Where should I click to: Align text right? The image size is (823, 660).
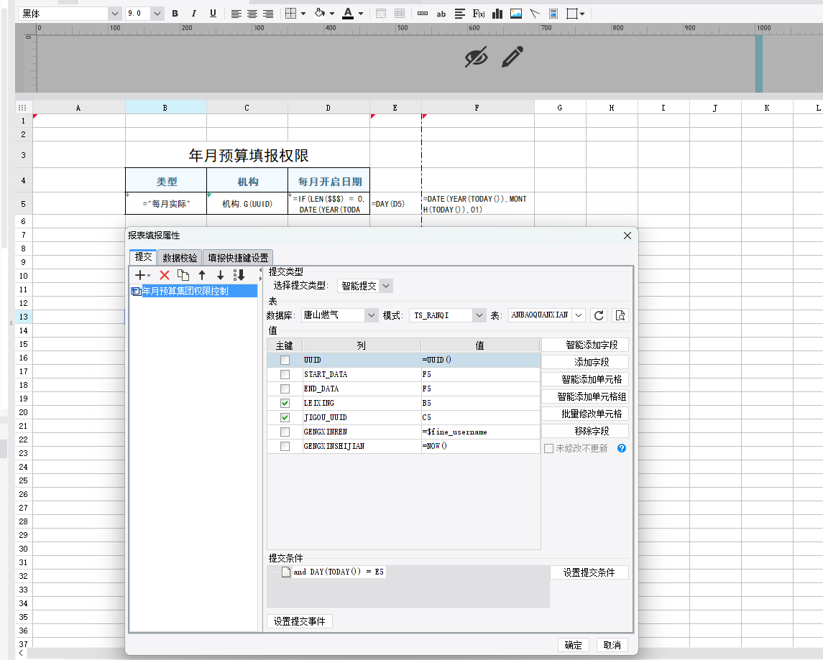click(x=268, y=14)
